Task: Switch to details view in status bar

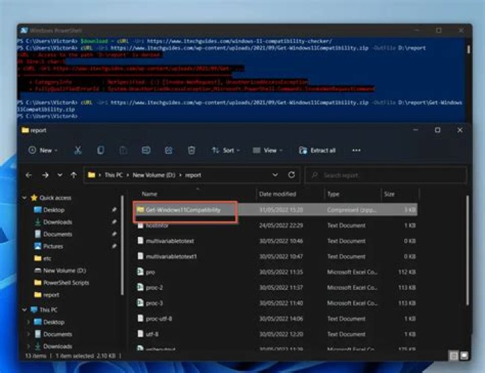Action: click(453, 355)
